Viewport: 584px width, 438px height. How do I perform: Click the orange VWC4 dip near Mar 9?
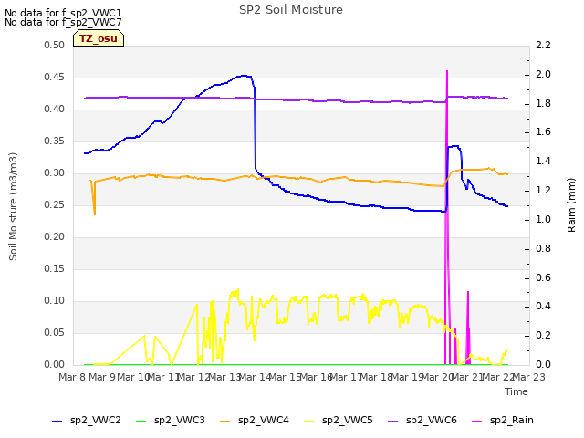pos(95,213)
